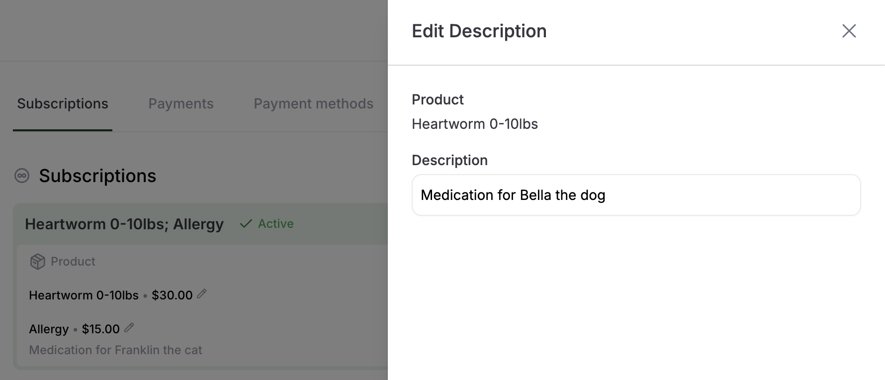Click the box icon next to Product
This screenshot has width=885, height=380.
[38, 262]
